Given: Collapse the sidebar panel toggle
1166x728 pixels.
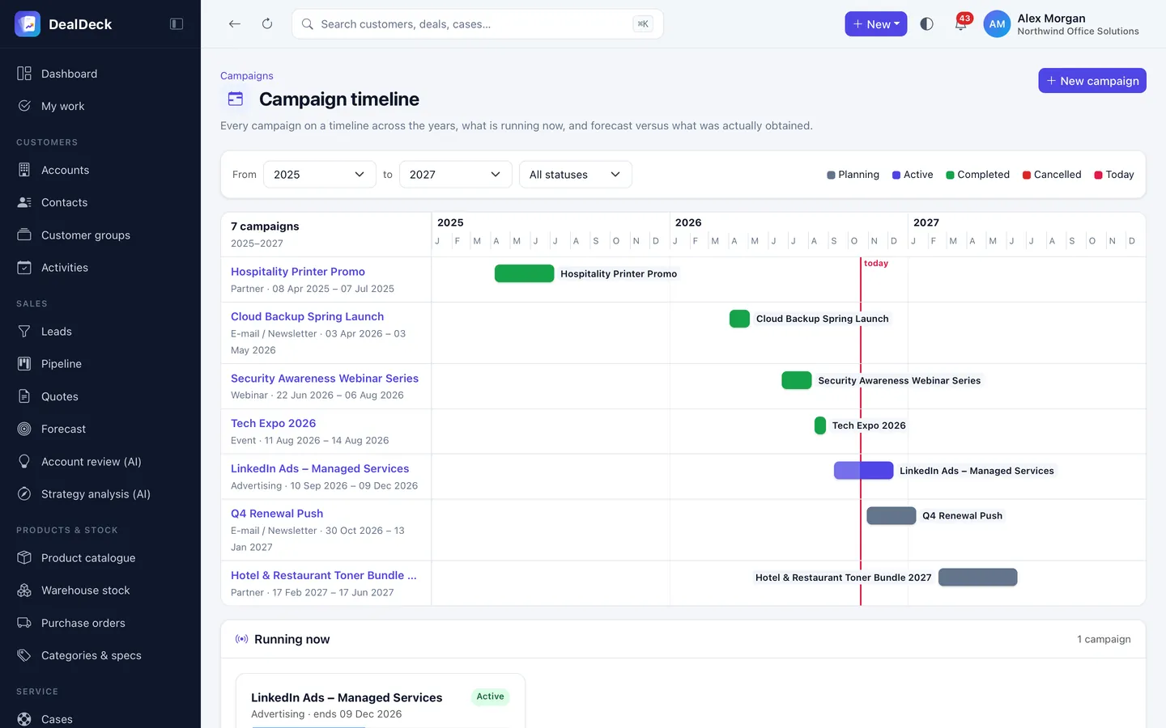Looking at the screenshot, I should (177, 24).
